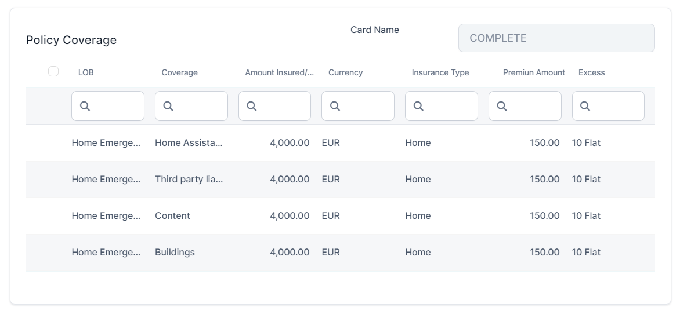
Task: Click the Premiun Amount column header
Action: (x=533, y=72)
